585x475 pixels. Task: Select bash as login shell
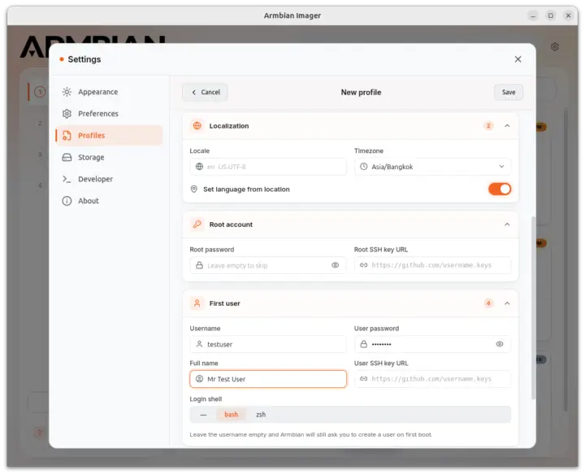[231, 415]
